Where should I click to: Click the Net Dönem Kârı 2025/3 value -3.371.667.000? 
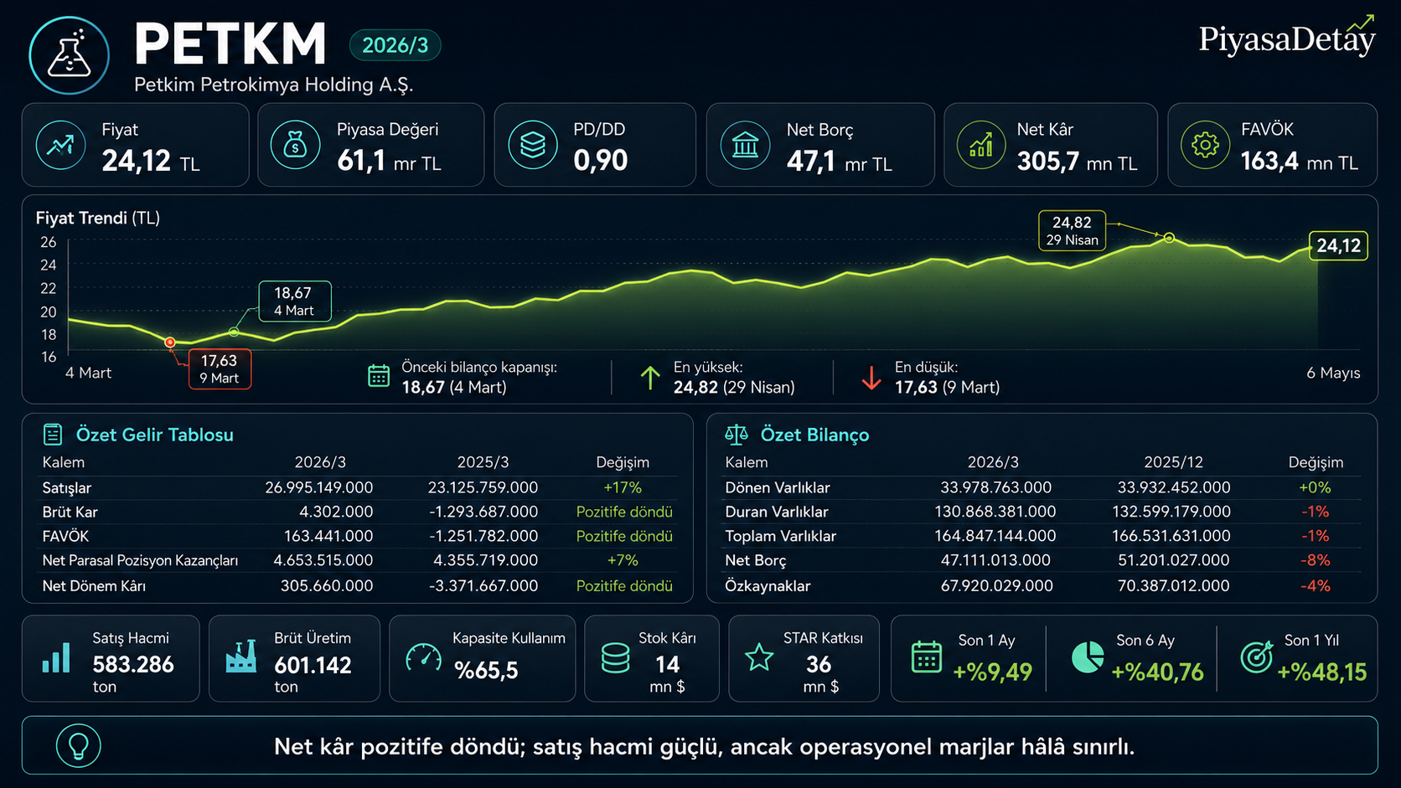483,585
